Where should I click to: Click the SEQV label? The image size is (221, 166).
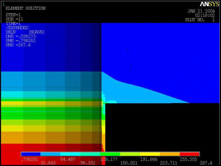point(11,32)
